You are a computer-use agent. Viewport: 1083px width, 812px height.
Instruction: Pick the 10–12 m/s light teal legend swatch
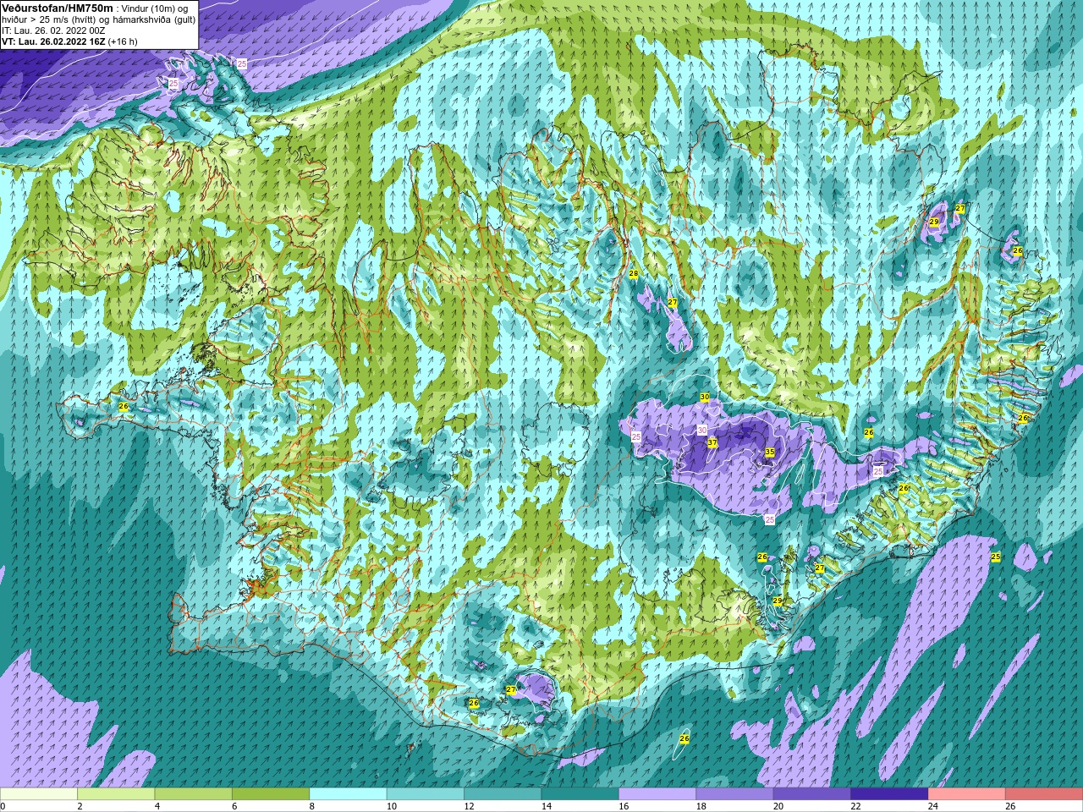[426, 794]
